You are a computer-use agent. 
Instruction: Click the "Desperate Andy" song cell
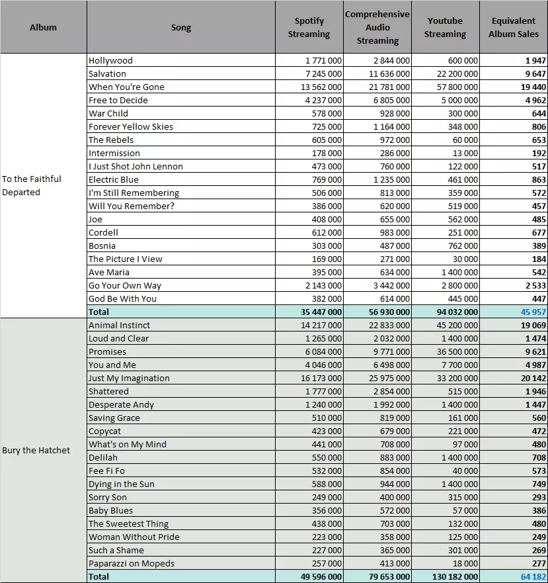(x=181, y=404)
